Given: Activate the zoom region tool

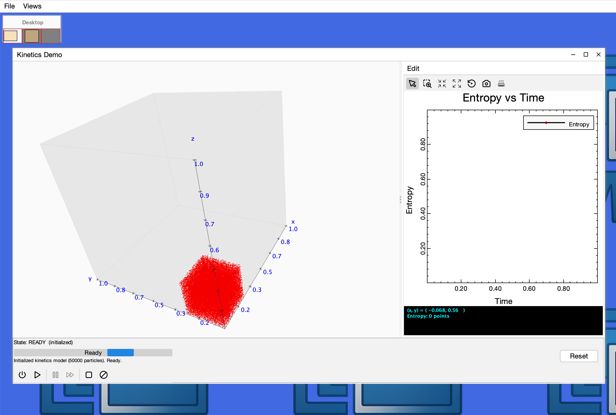Looking at the screenshot, I should (427, 84).
